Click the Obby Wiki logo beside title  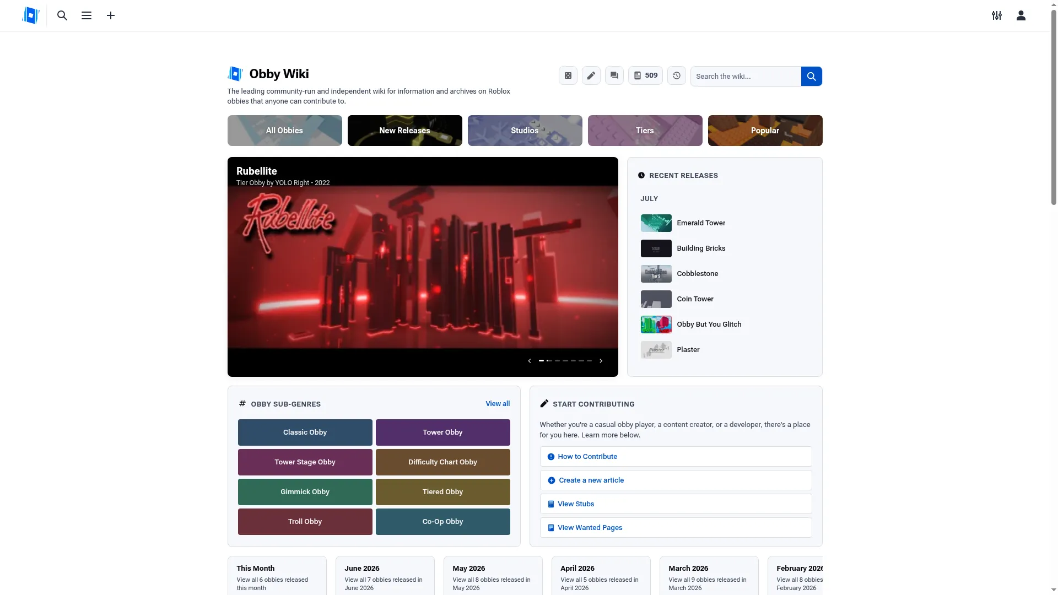235,74
